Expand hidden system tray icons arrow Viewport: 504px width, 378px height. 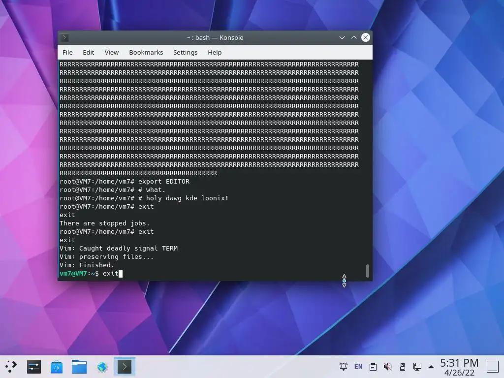pos(431,367)
